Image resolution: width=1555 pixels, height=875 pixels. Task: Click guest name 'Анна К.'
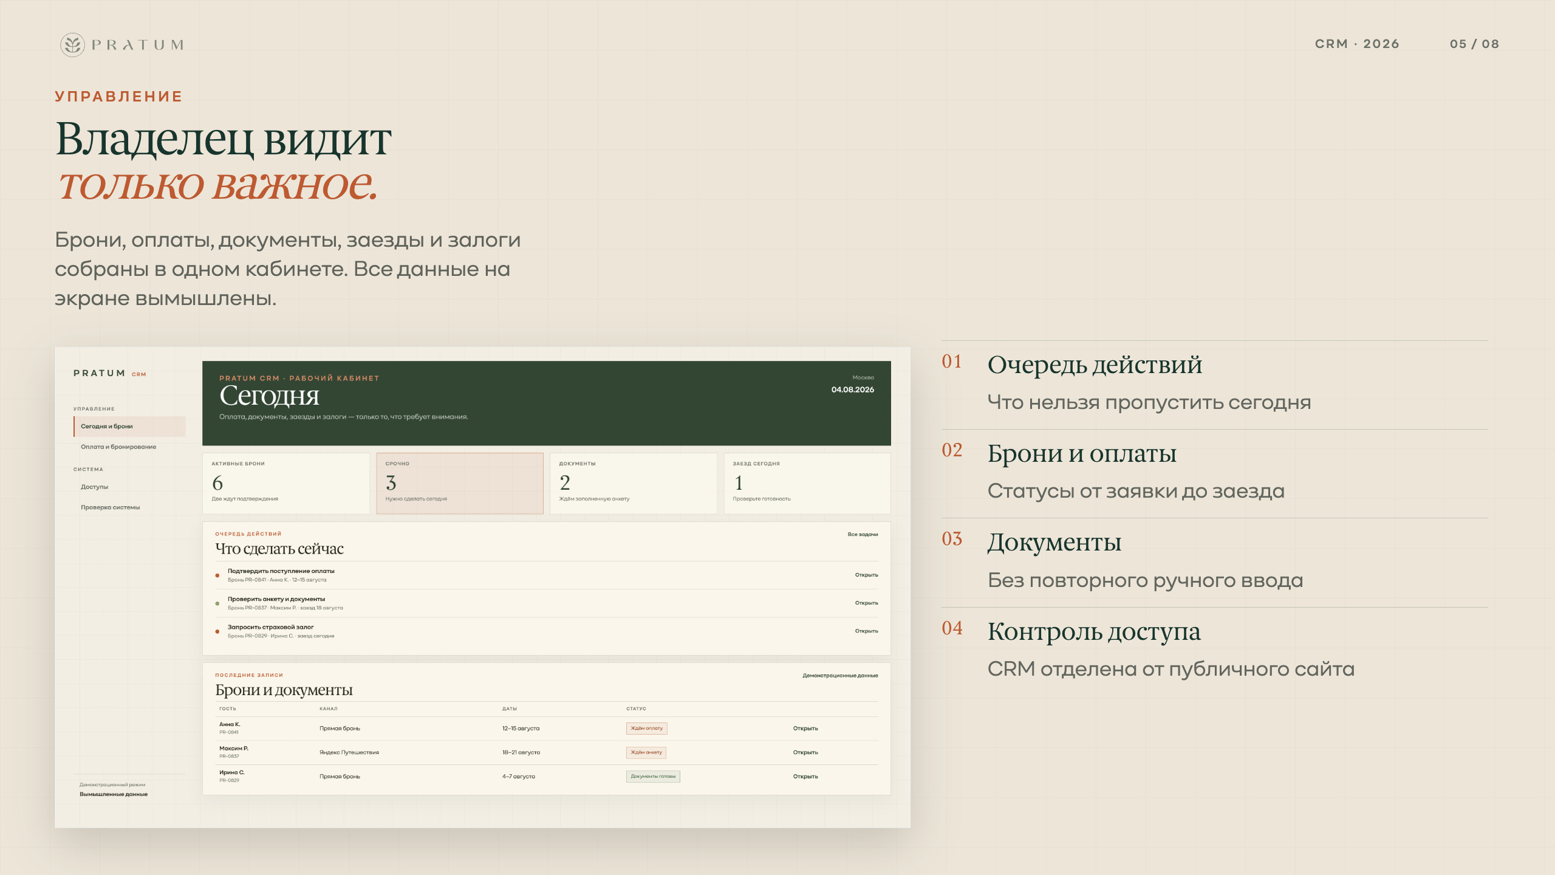[x=230, y=724]
